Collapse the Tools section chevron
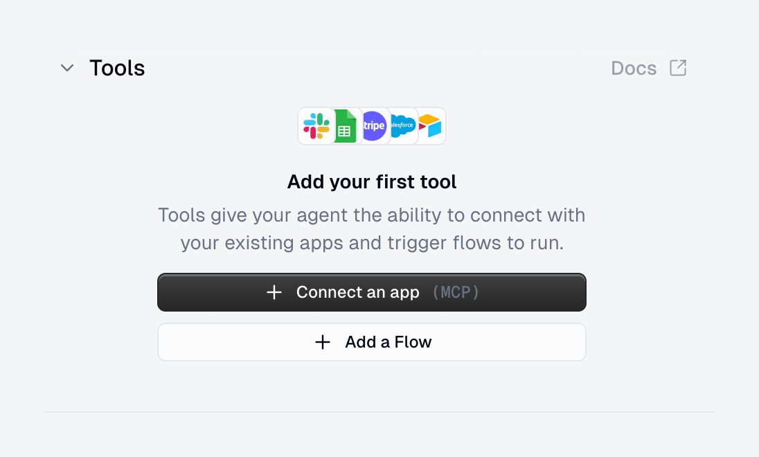This screenshot has width=759, height=457. (x=67, y=68)
